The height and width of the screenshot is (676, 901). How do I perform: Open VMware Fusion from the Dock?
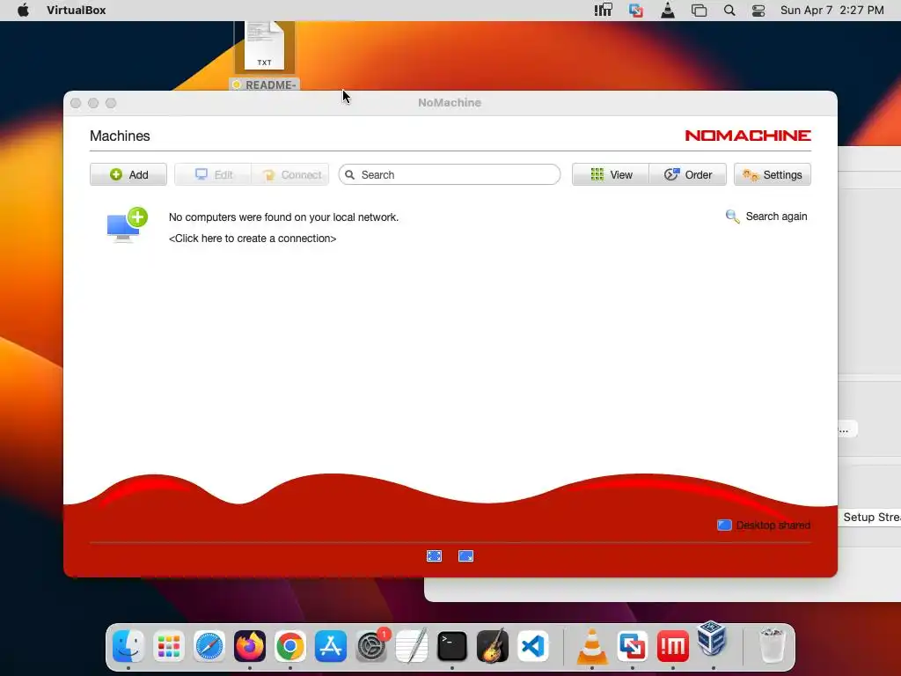[x=633, y=646]
